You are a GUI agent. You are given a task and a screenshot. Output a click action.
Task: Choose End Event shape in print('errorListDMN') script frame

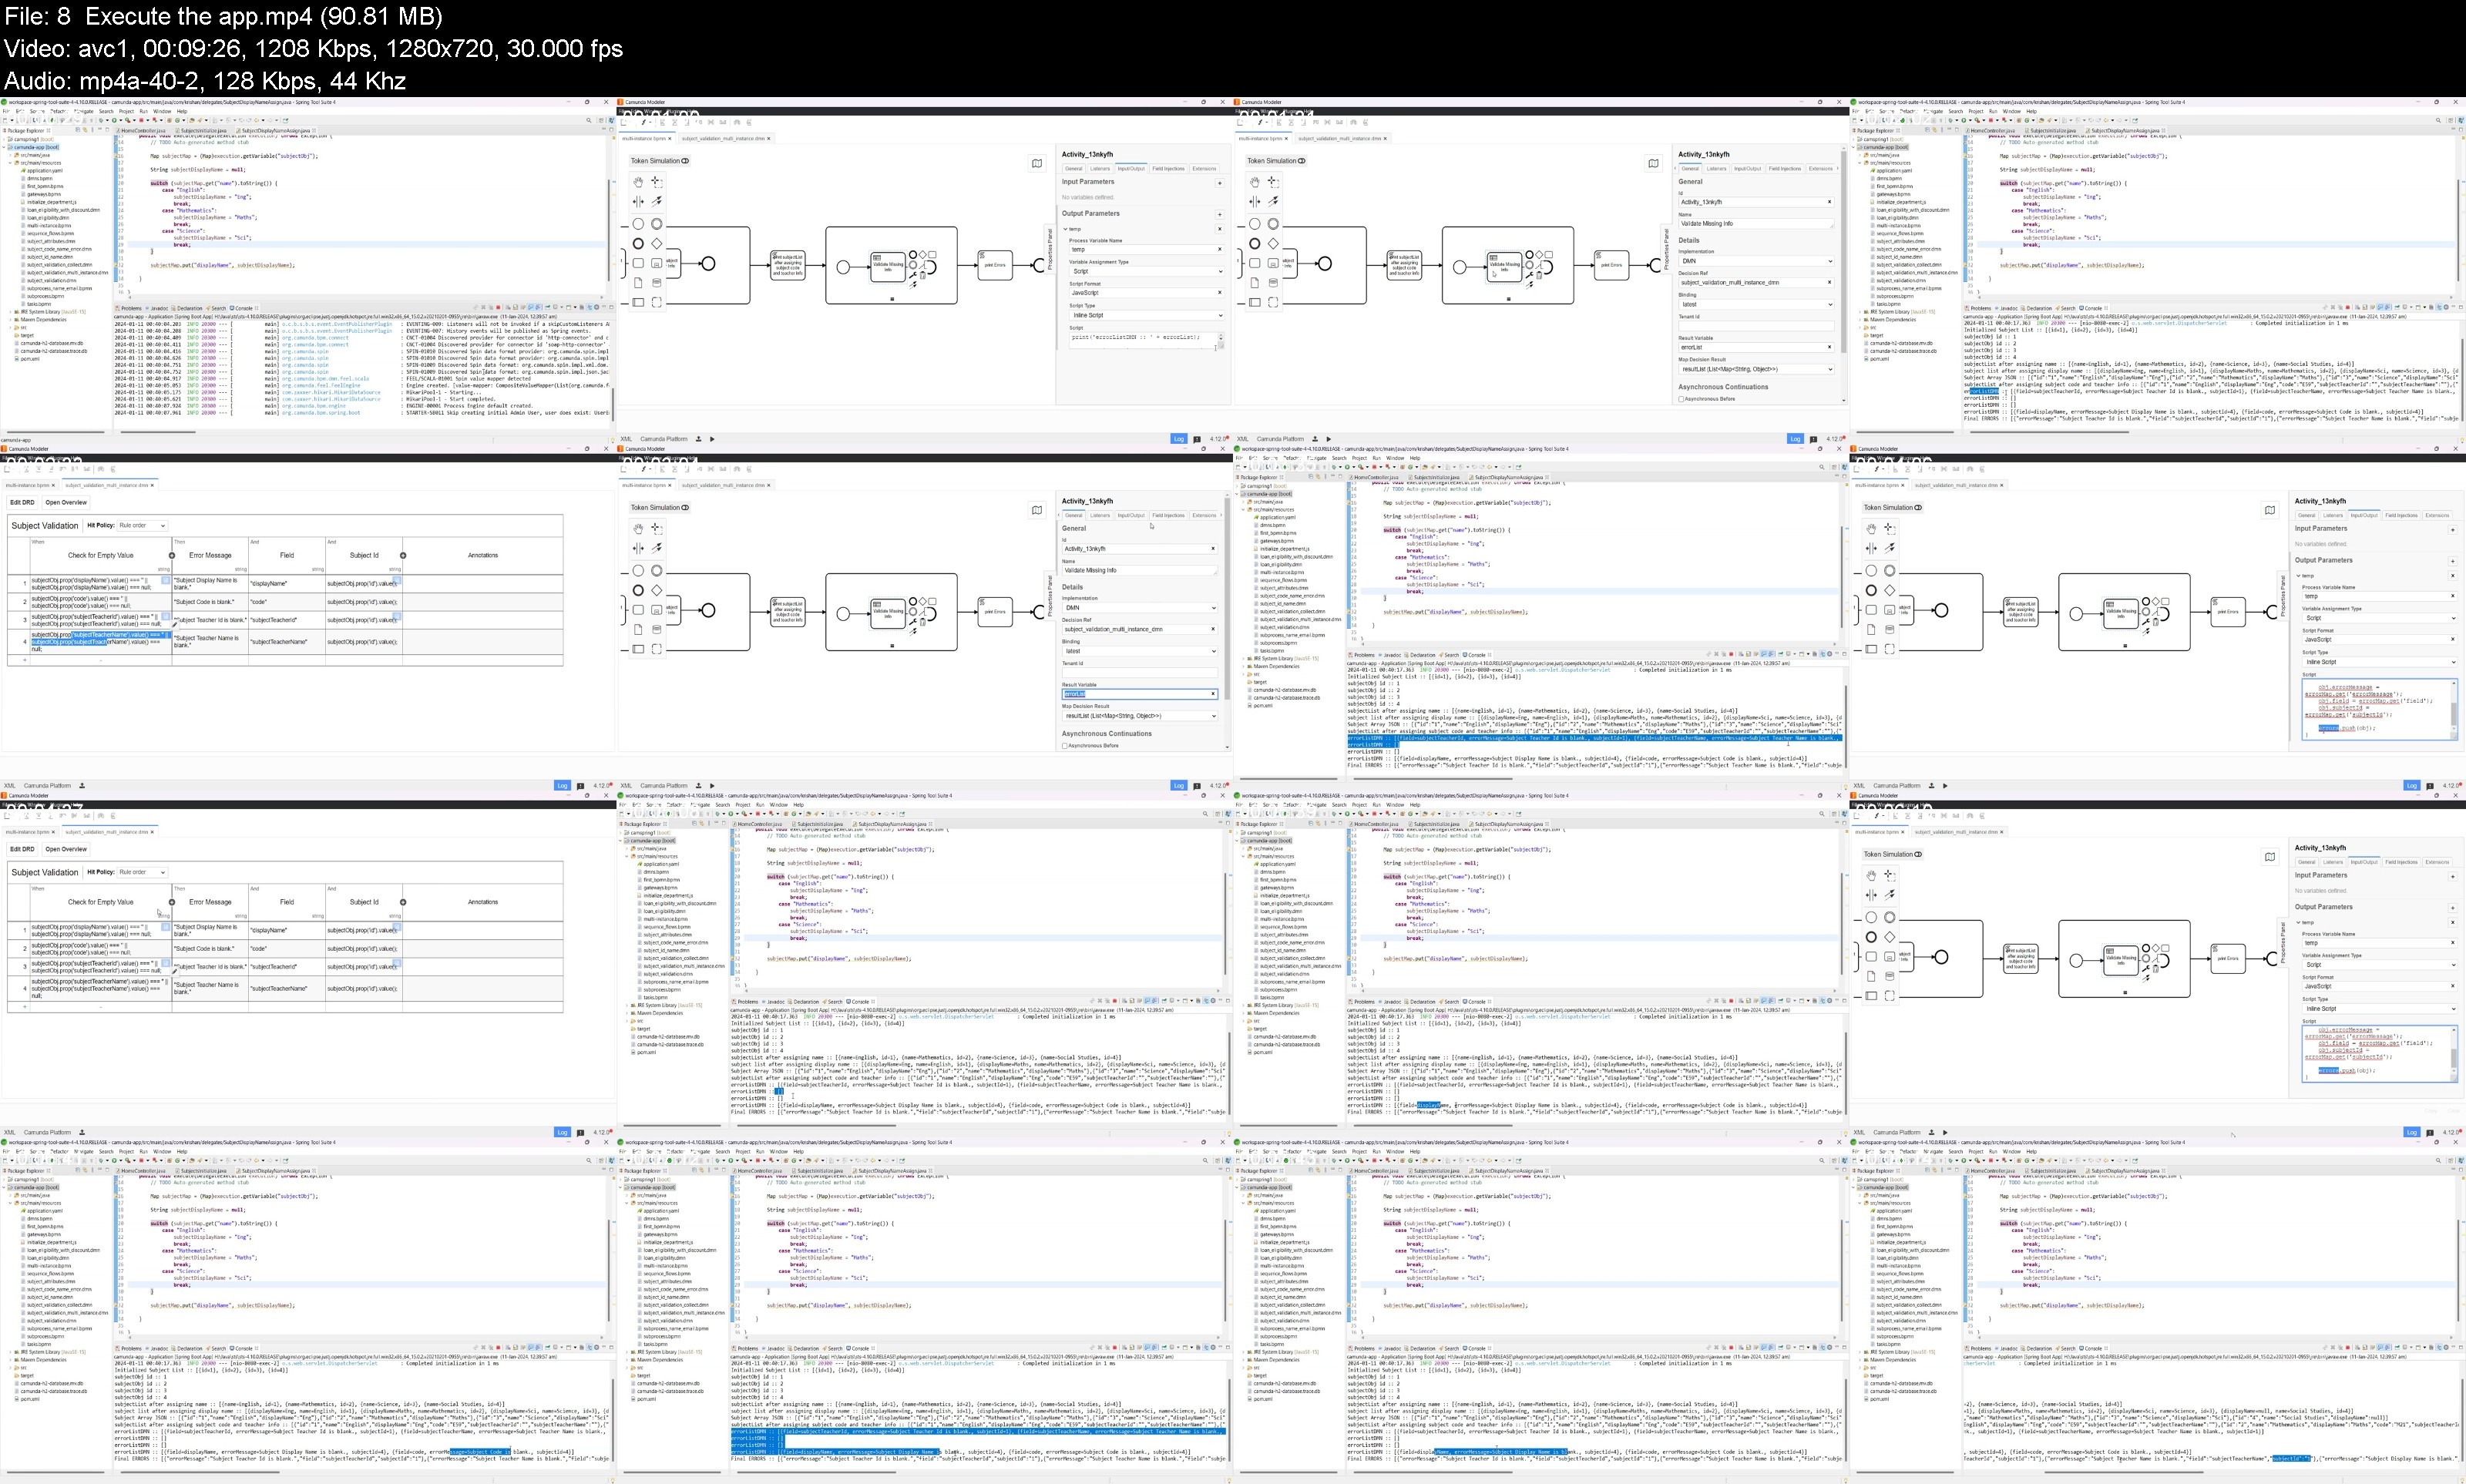638,243
